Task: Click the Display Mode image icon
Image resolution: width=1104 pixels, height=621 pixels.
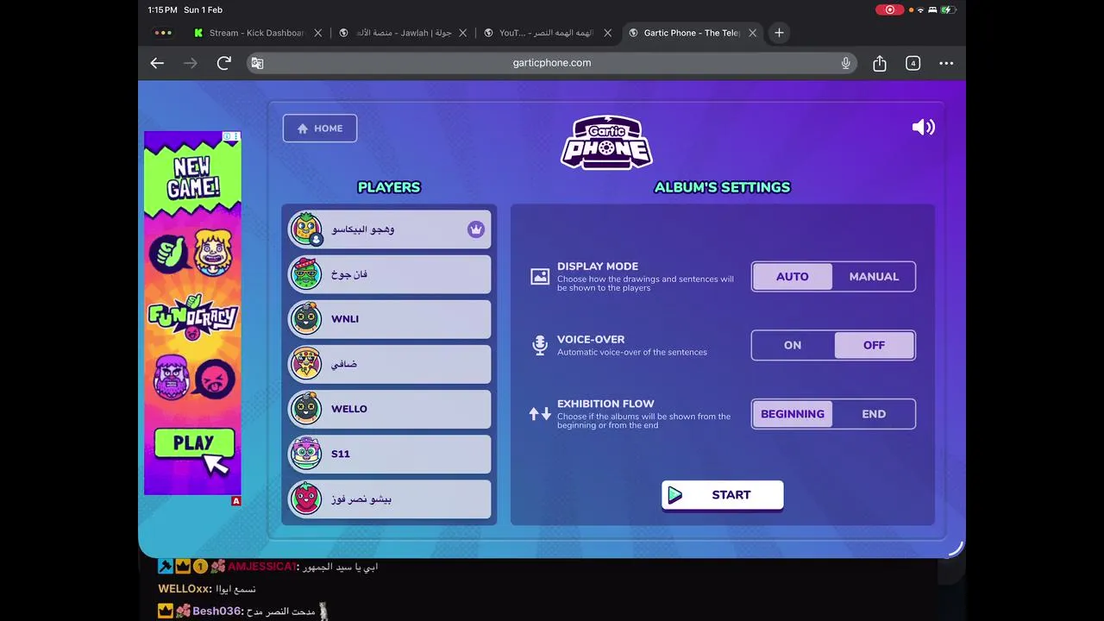Action: (x=540, y=277)
